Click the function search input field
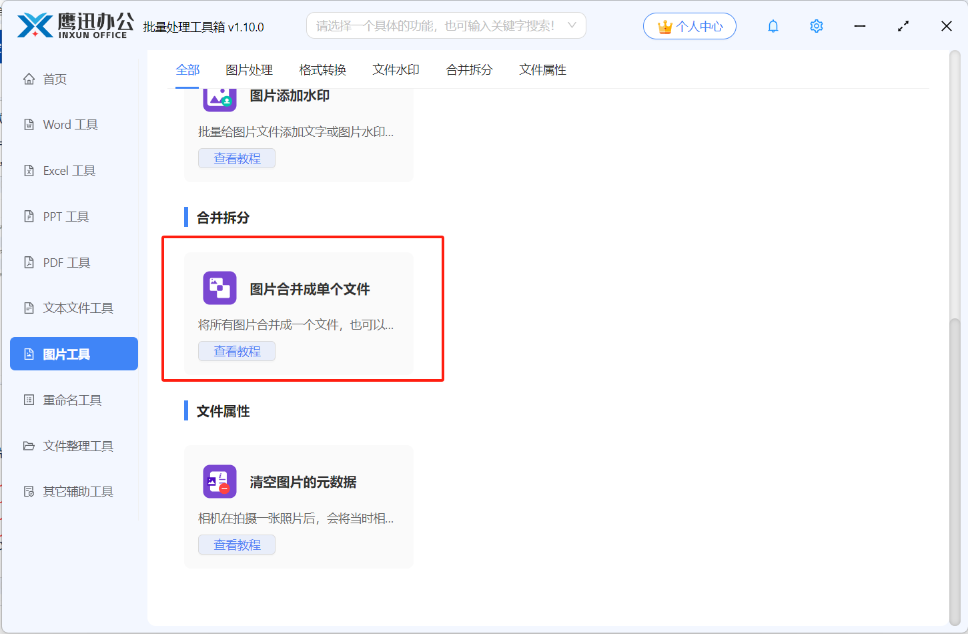This screenshot has height=634, width=968. tap(446, 25)
